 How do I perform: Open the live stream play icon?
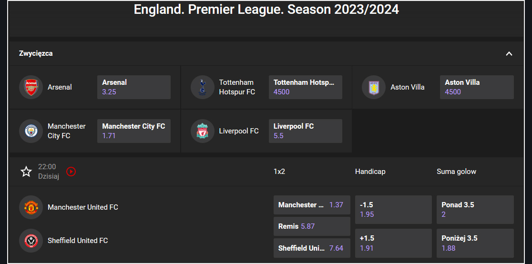[x=71, y=172]
